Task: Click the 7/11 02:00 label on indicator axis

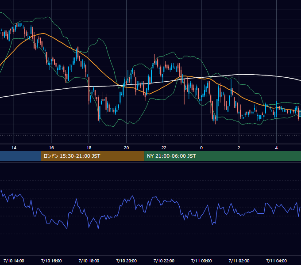Action: [x=239, y=261]
